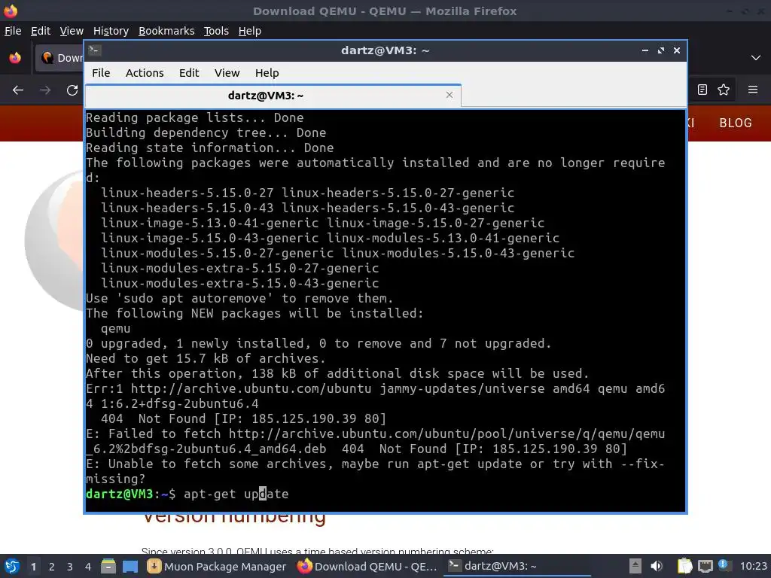Viewport: 771px width, 578px height.
Task: Open Firefox View menu
Action: click(x=72, y=31)
